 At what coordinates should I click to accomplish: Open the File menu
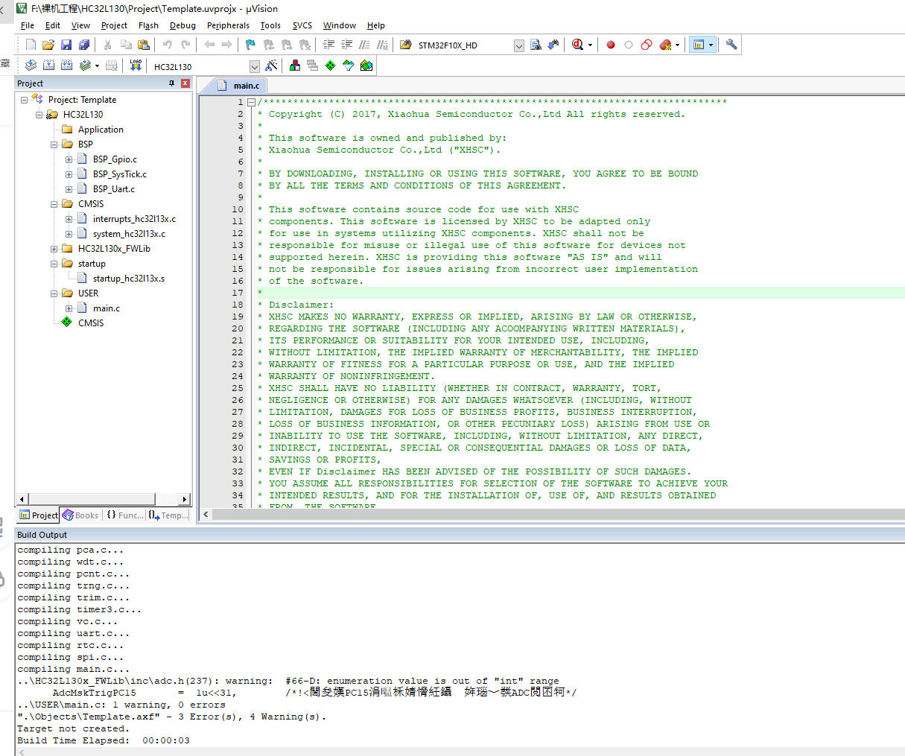28,25
